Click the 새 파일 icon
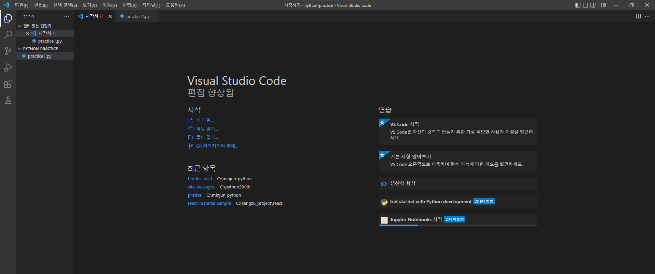 [x=191, y=120]
